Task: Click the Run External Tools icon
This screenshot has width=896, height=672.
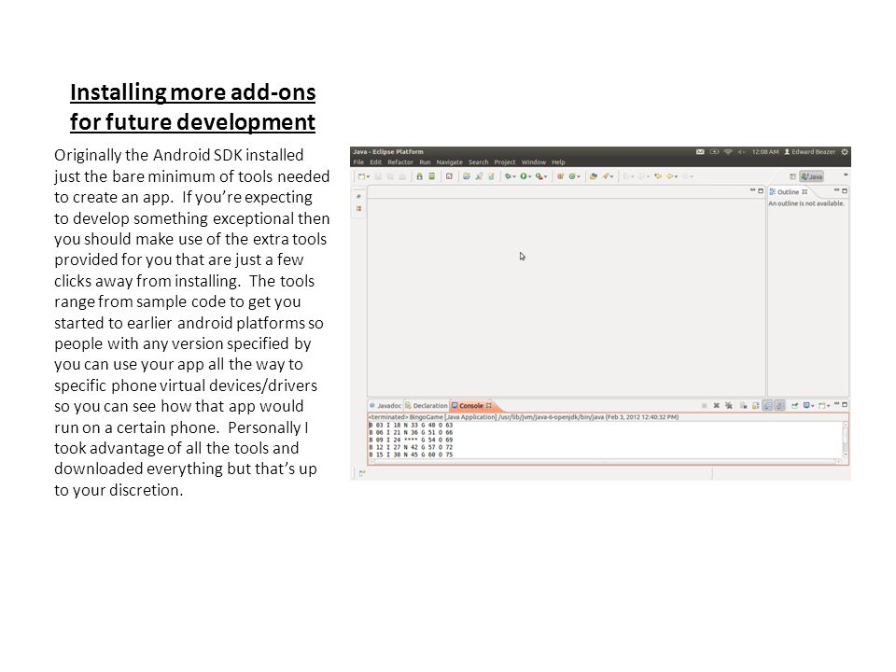Action: coord(539,176)
